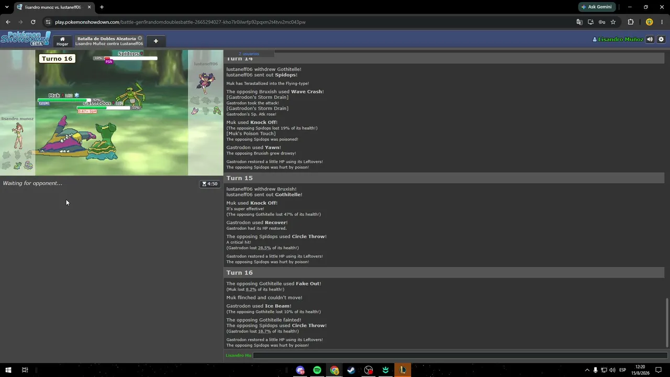Click the Pokémon Showdown logo

pyautogui.click(x=26, y=39)
